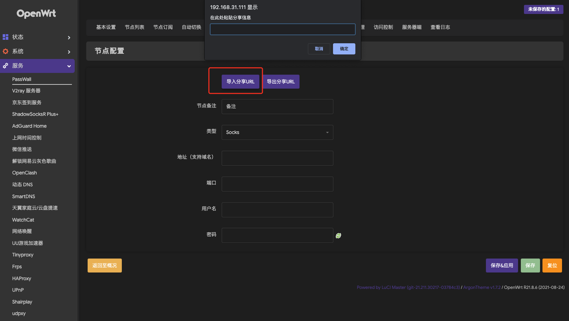Screen dimensions: 569x321
Task: Click the 状态 status icon in sidebar
Action: tap(5, 37)
